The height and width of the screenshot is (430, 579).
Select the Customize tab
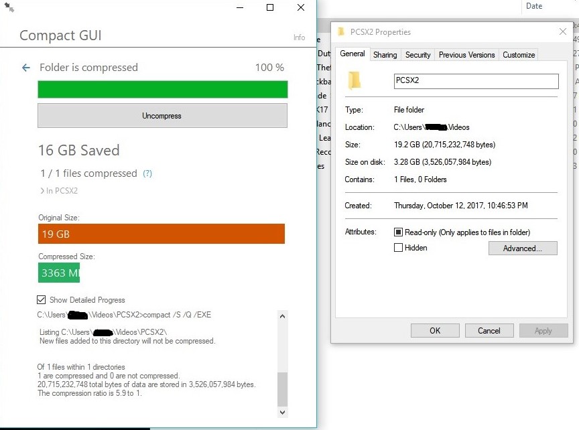pos(519,54)
